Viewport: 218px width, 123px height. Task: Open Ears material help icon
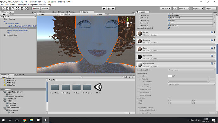212,48
